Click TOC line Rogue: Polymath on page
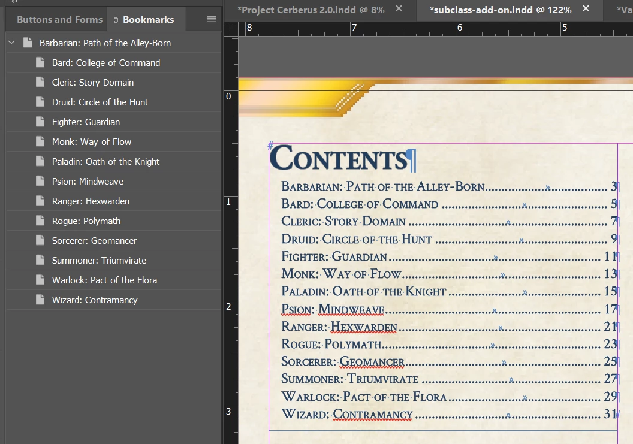The height and width of the screenshot is (444, 633). (x=450, y=343)
